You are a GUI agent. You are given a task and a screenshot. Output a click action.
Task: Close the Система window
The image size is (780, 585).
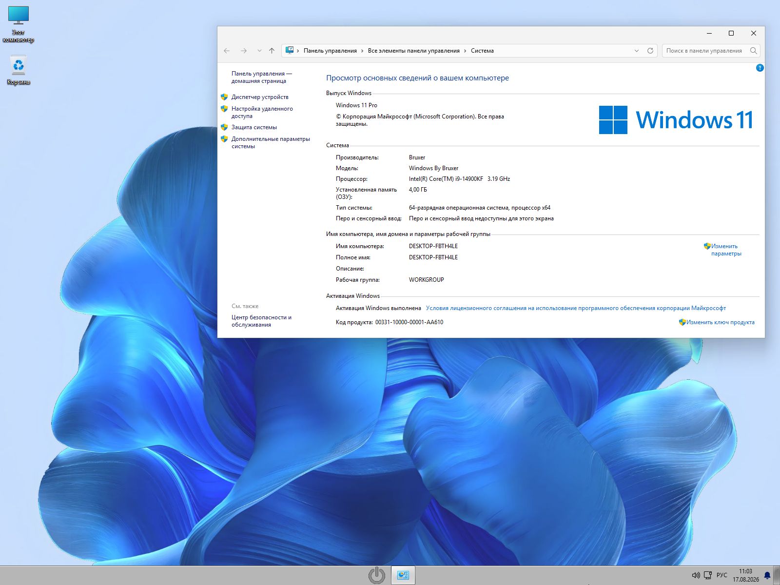pos(754,33)
